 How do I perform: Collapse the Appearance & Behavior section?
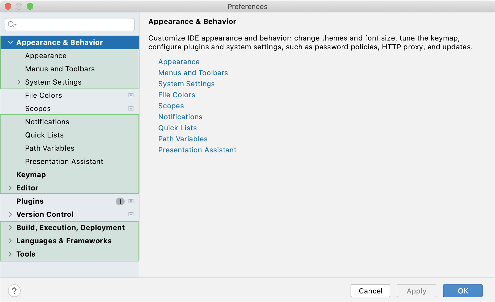[x=10, y=42]
